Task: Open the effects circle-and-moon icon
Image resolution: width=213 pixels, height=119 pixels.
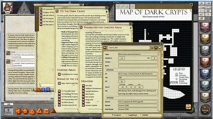Action: coord(202,11)
